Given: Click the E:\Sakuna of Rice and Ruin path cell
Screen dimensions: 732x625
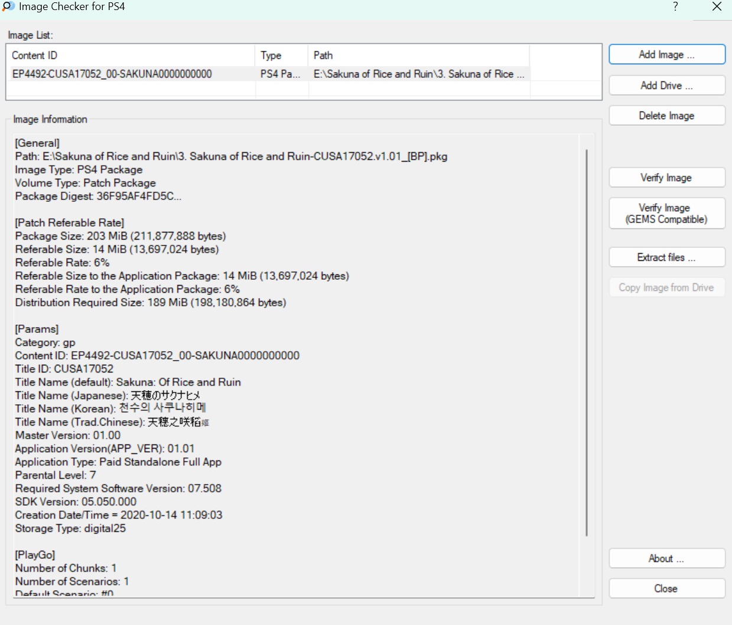Looking at the screenshot, I should pos(419,74).
